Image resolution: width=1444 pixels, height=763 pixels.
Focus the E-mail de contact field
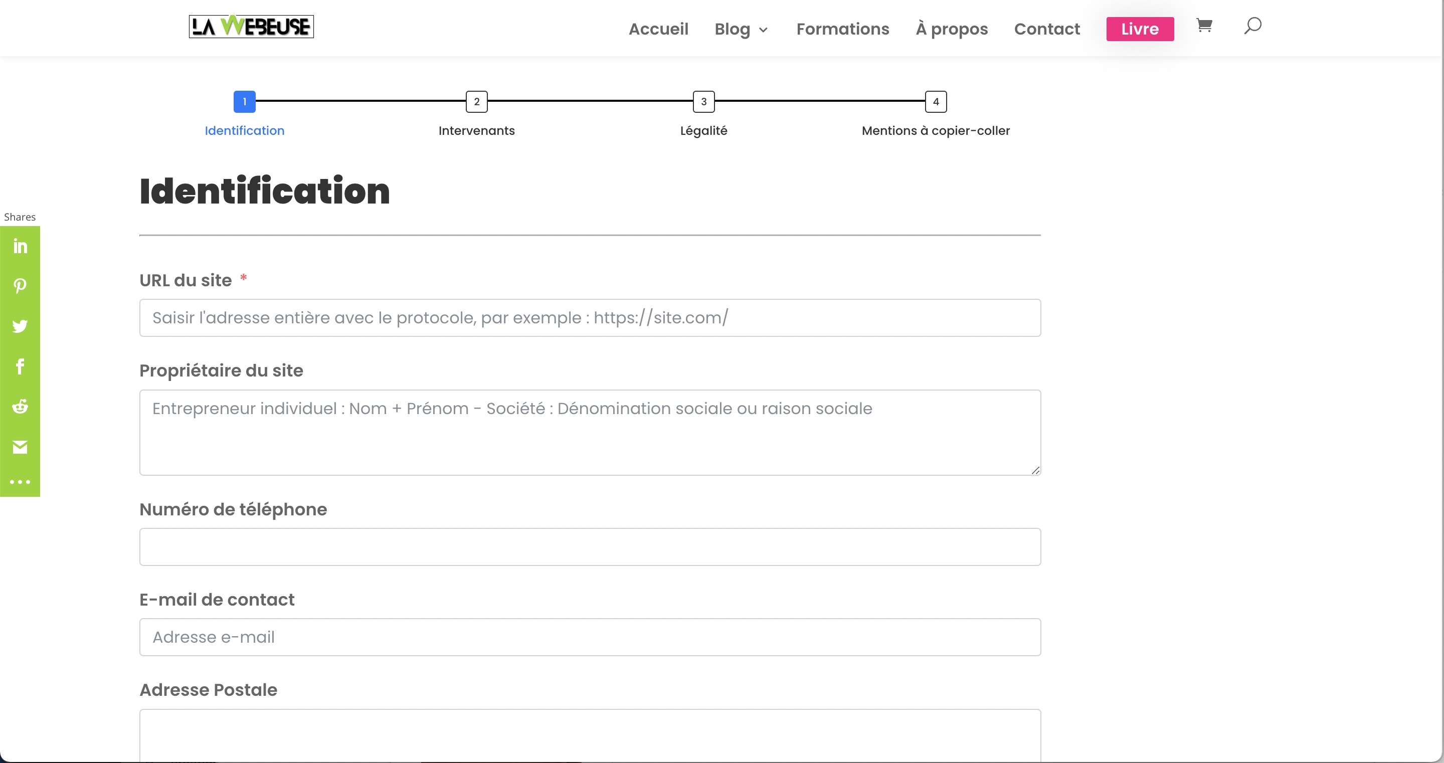[x=590, y=638]
